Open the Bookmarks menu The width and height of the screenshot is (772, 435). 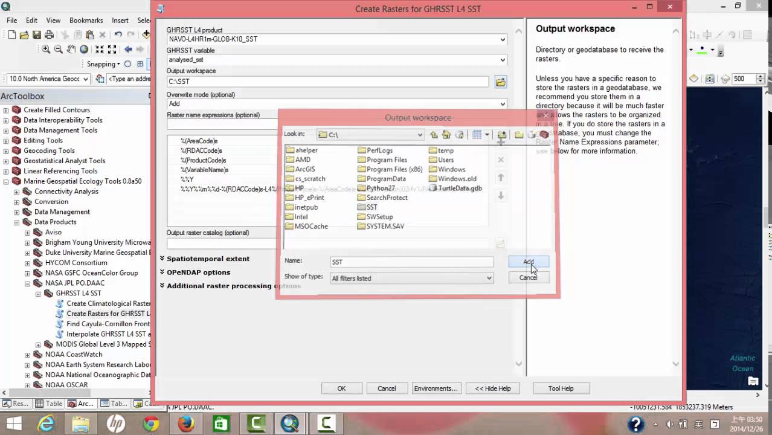(x=86, y=21)
